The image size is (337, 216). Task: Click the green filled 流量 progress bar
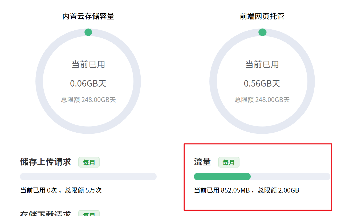pos(222,177)
